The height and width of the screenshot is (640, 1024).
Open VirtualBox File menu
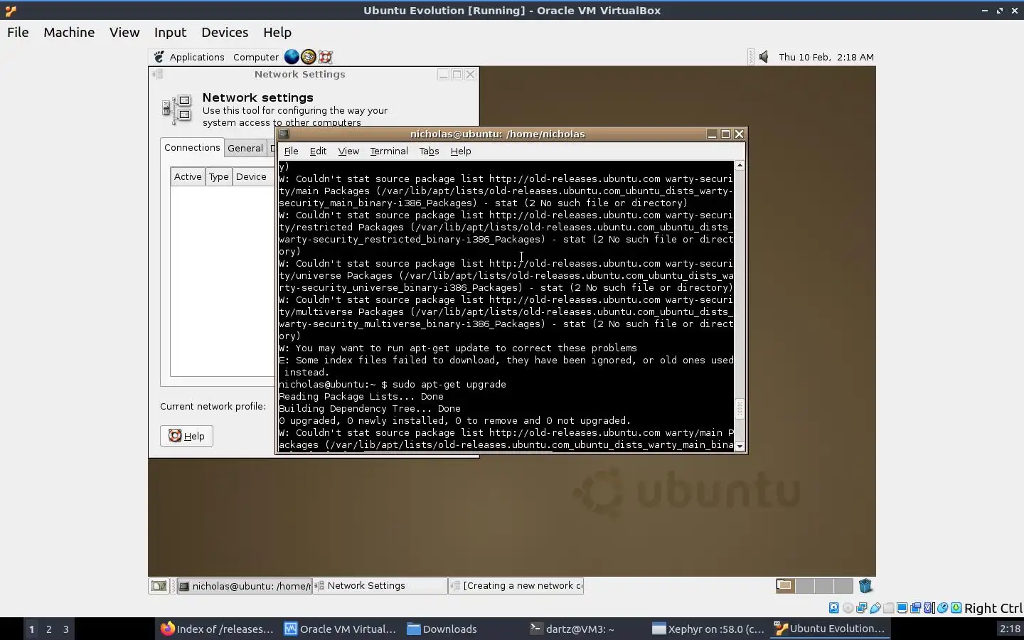(18, 32)
